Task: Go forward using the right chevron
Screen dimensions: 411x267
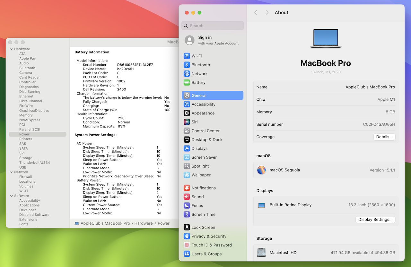Action: pos(267,13)
